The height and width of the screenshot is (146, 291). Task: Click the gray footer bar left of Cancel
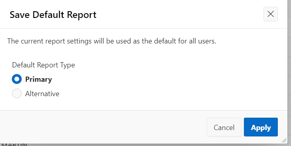103,127
